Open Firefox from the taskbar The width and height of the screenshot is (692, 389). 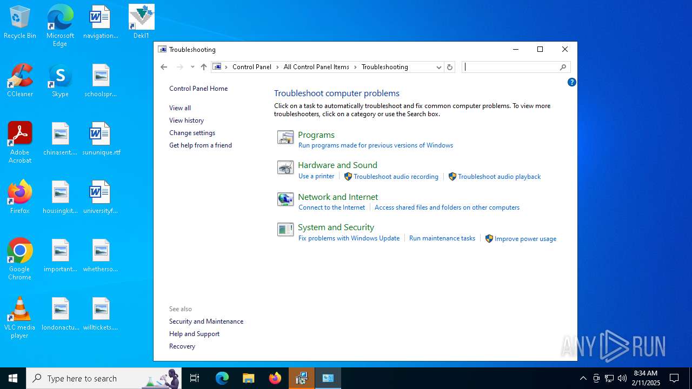[275, 378]
